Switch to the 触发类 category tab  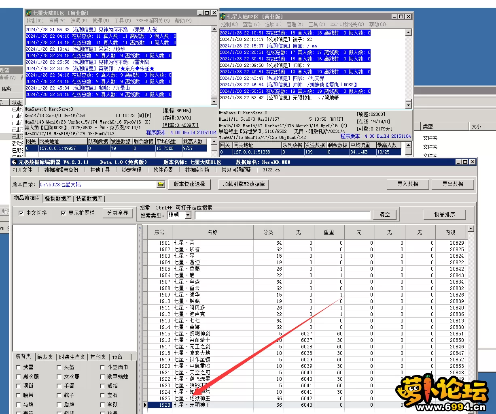[45, 357]
